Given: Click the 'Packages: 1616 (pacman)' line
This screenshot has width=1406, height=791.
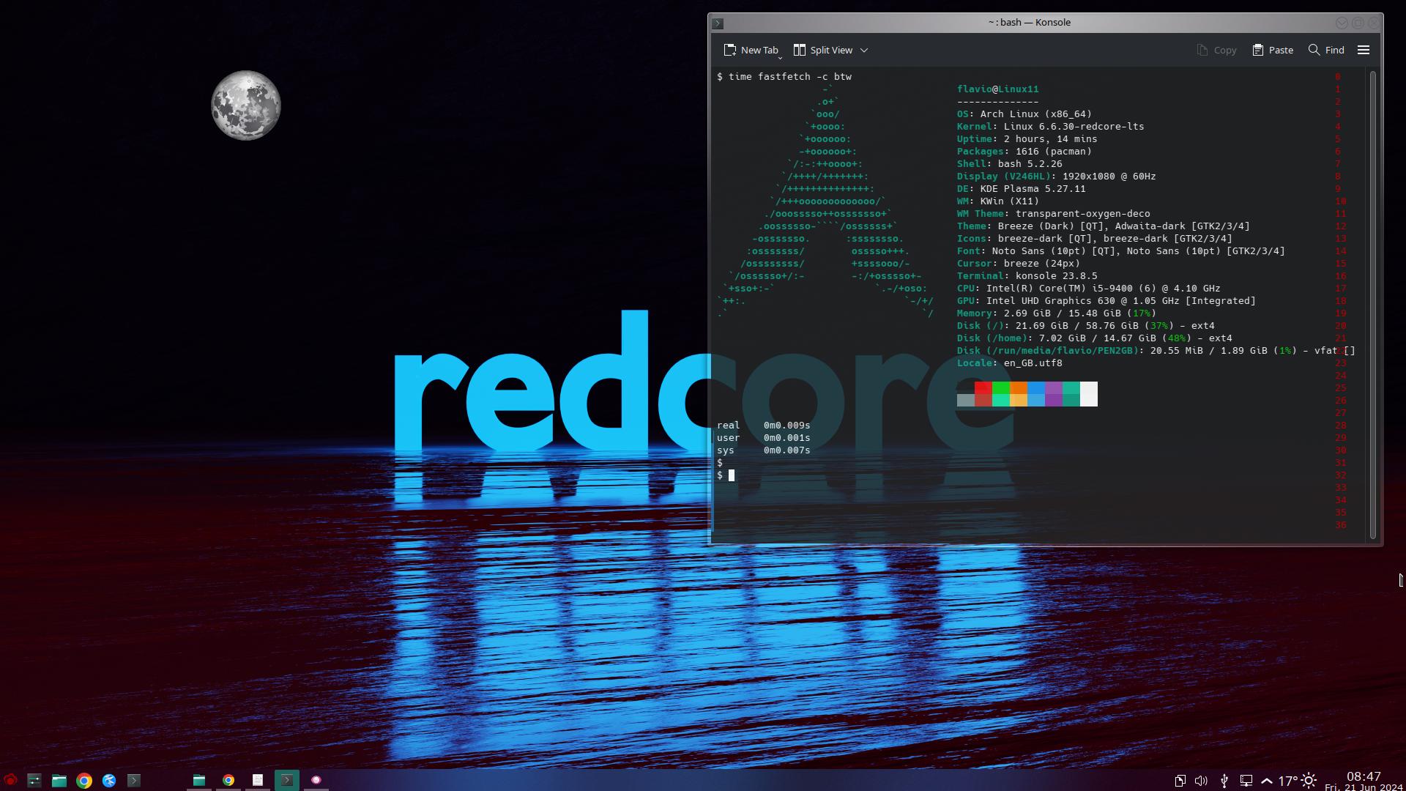Looking at the screenshot, I should coord(1024,152).
